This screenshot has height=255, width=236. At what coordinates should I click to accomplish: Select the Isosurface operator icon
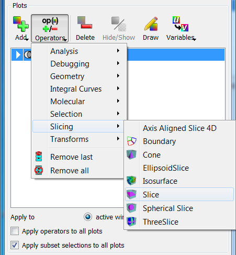(131, 181)
